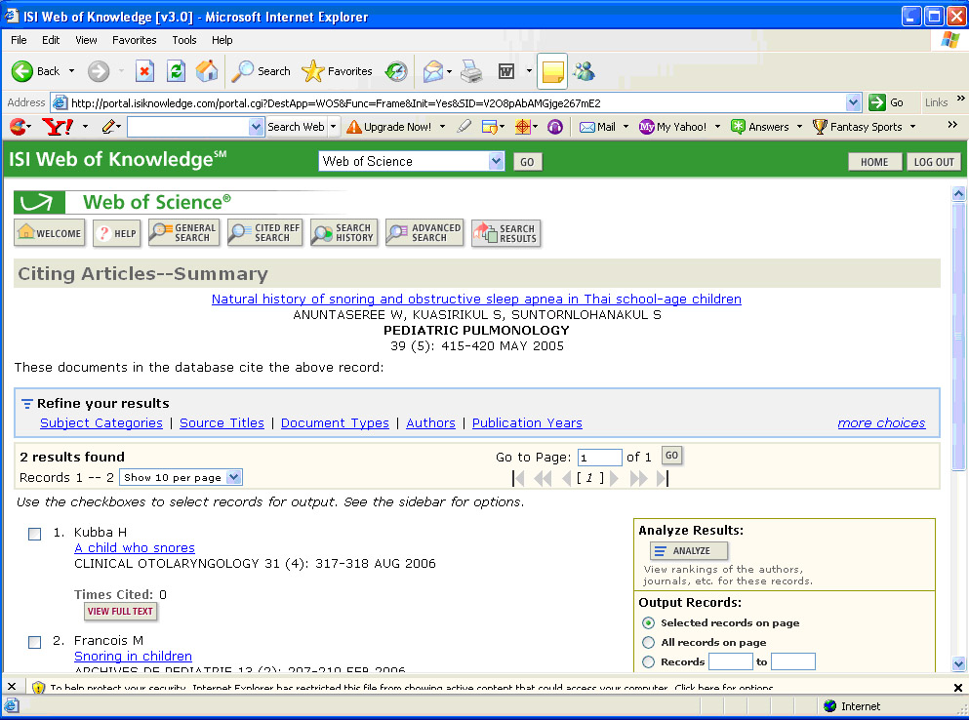Open the GENERAL SEARCH tab button
Screen dimensions: 969x720
(x=184, y=233)
